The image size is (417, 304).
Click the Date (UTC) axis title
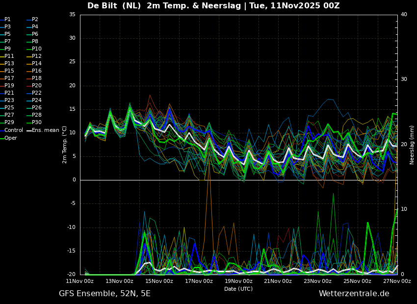[x=238, y=289]
